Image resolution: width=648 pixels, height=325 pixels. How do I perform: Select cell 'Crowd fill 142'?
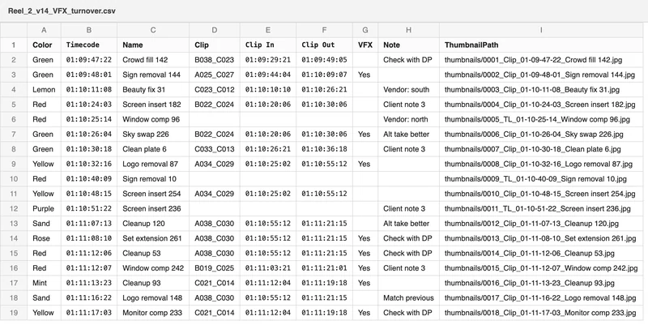153,60
